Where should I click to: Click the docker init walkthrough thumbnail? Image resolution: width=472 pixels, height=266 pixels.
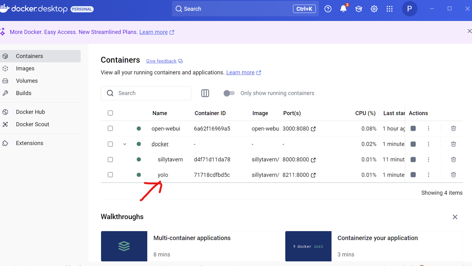(x=308, y=246)
